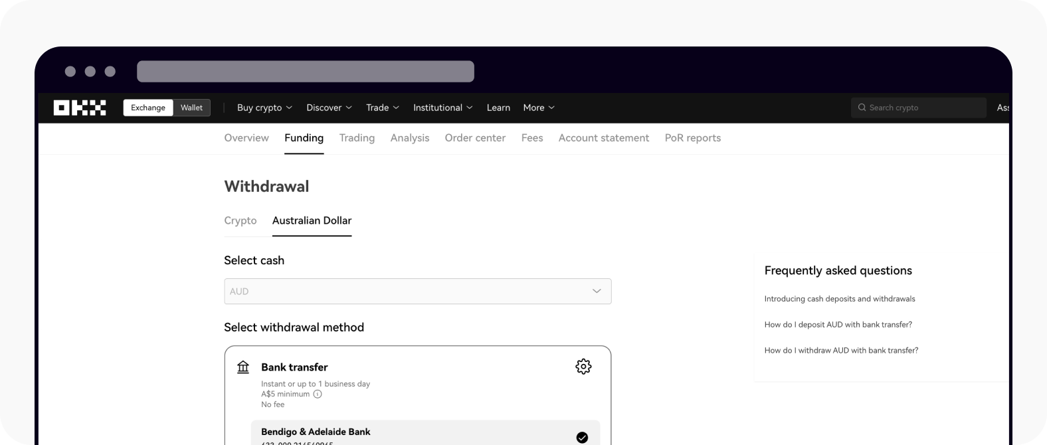The width and height of the screenshot is (1047, 445).
Task: Open the Trading tab
Action: 357,138
